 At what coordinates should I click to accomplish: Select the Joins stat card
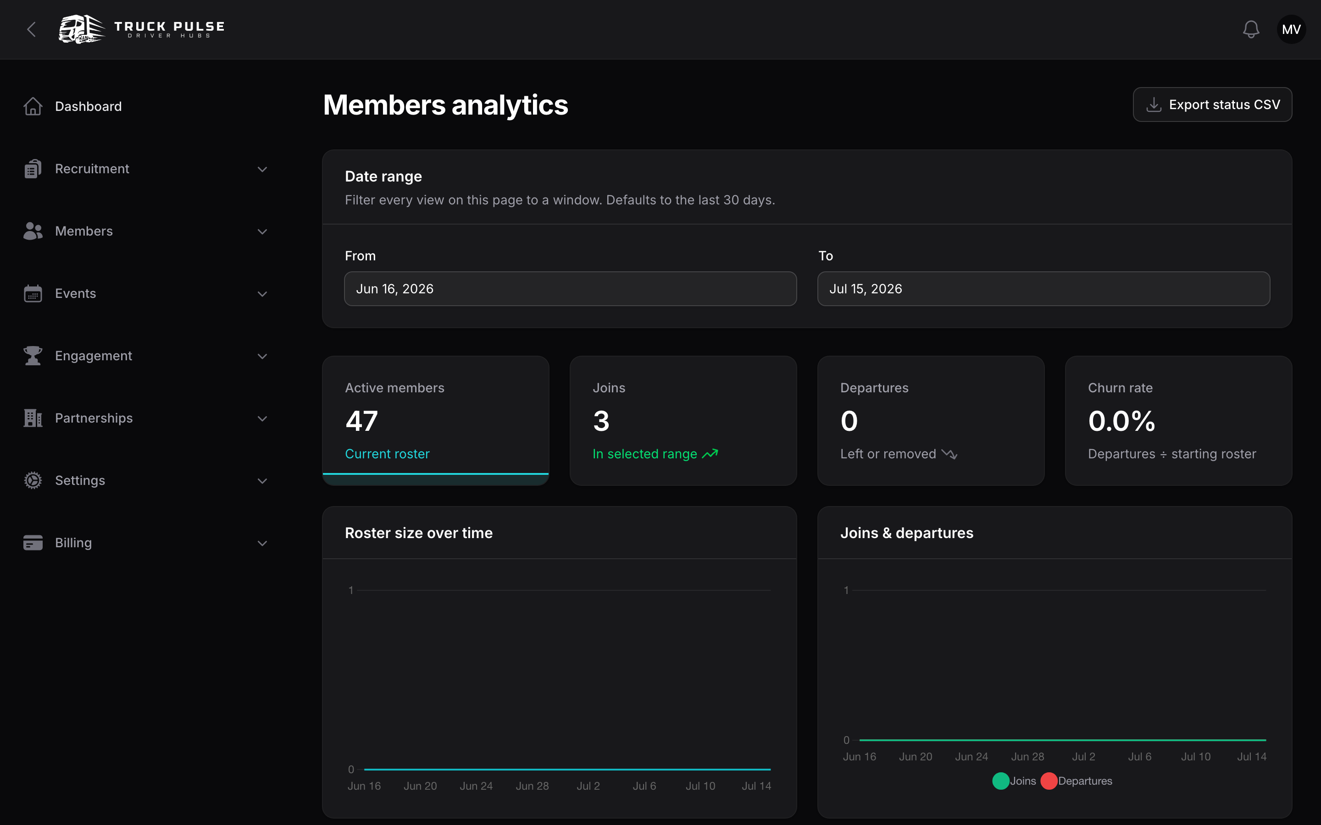(x=683, y=421)
